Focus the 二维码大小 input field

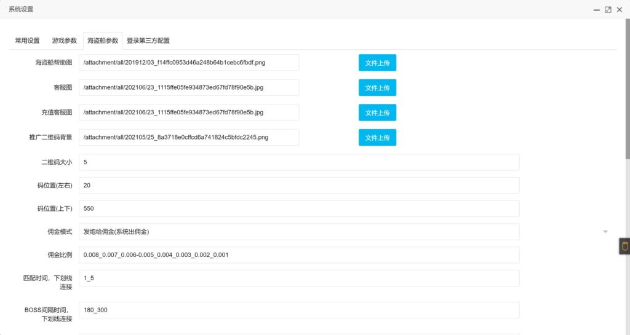click(299, 162)
